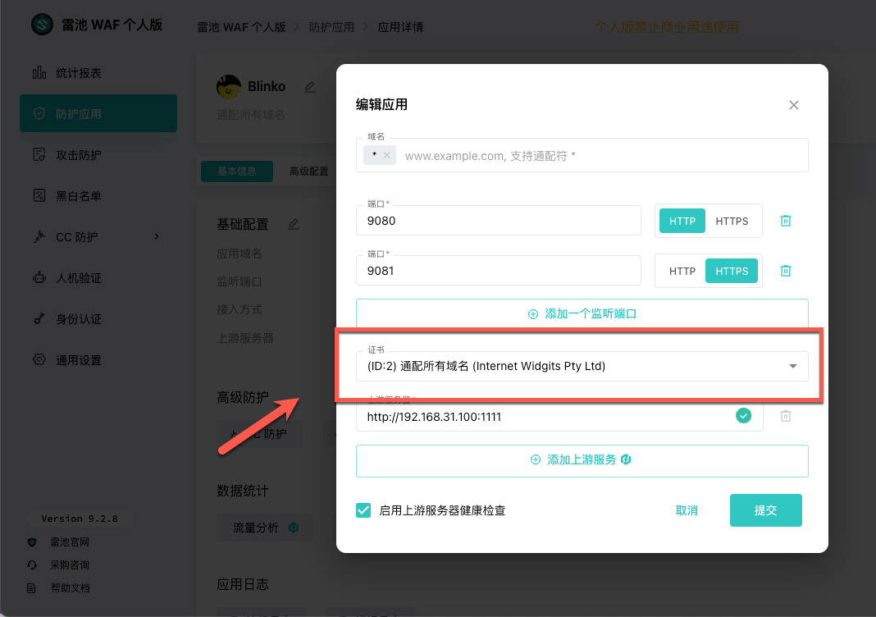Close the 编辑应用 dialog
Viewport: 876px width, 617px height.
click(x=793, y=105)
